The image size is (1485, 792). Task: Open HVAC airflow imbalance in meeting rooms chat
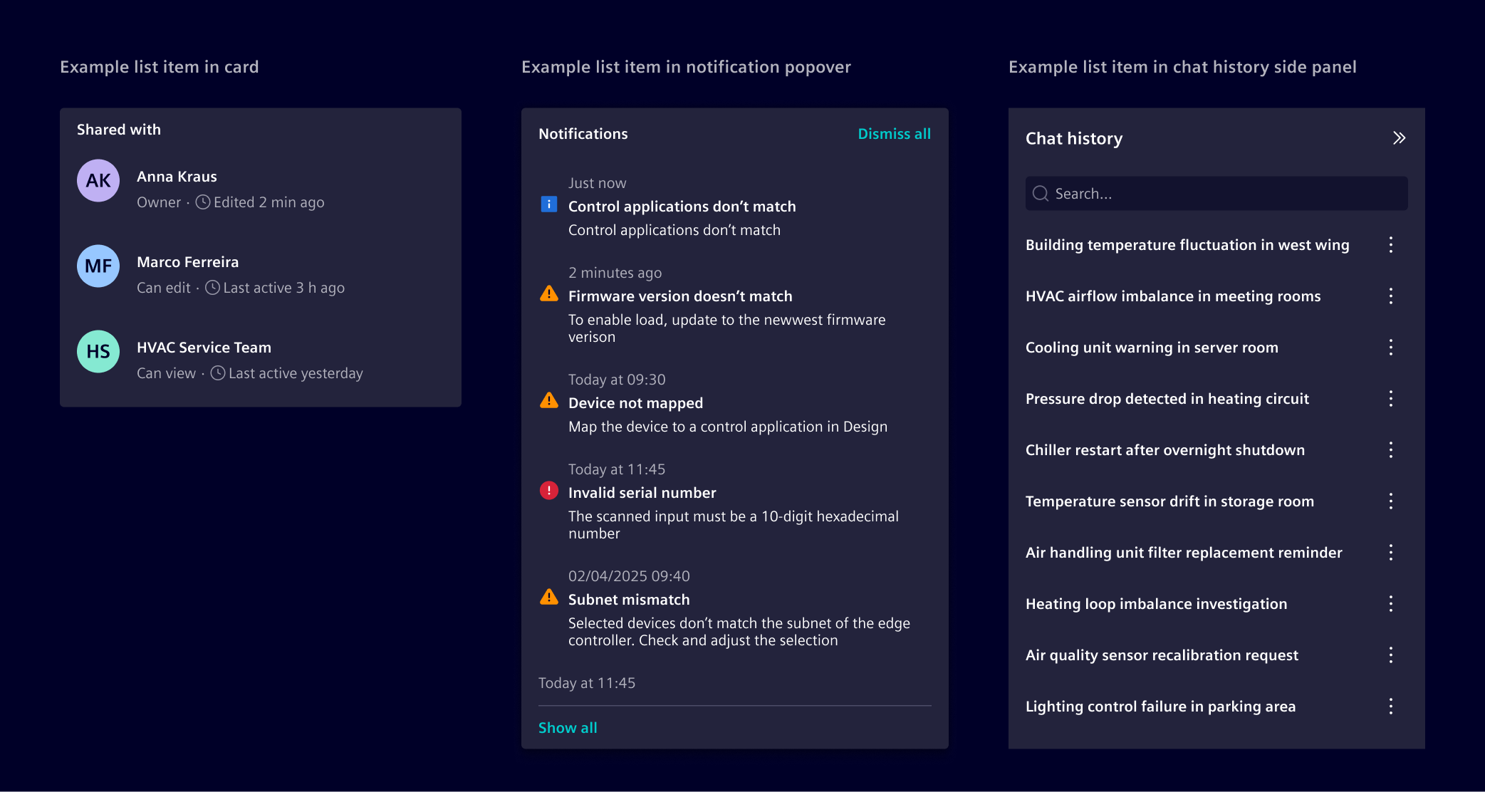[1173, 296]
